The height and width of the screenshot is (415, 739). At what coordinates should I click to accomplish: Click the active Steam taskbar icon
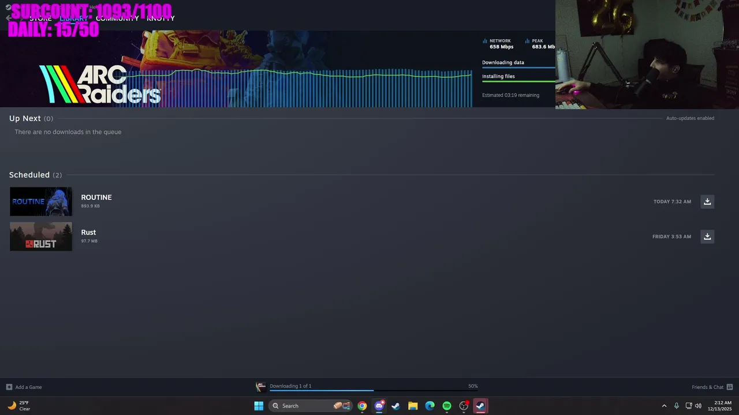[480, 406]
